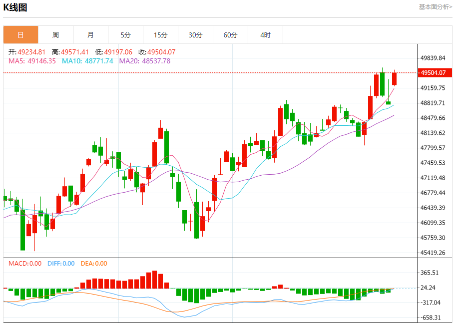Click the 49839.84 price axis label
The width and height of the screenshot is (455, 323).
(x=433, y=58)
